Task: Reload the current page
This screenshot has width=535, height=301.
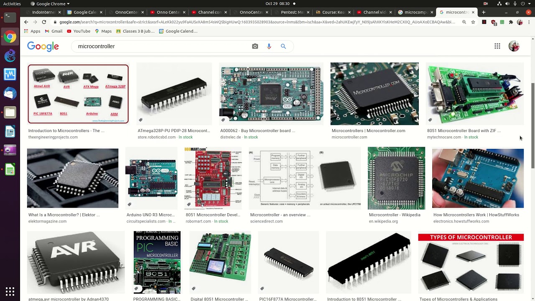Action: click(x=44, y=22)
